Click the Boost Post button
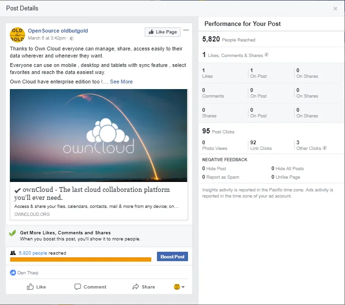This screenshot has width=345, height=305. coord(172,256)
